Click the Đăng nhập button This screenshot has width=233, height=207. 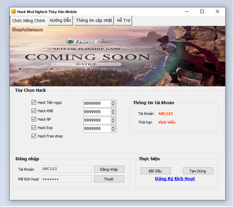(109, 169)
